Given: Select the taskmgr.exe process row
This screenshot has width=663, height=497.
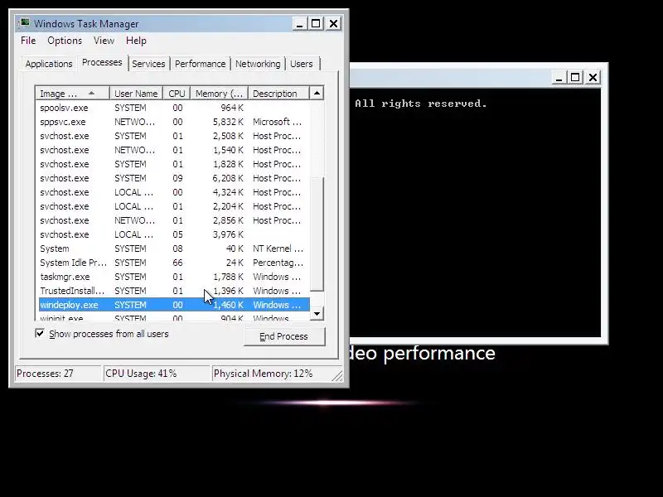Looking at the screenshot, I should 174,277.
